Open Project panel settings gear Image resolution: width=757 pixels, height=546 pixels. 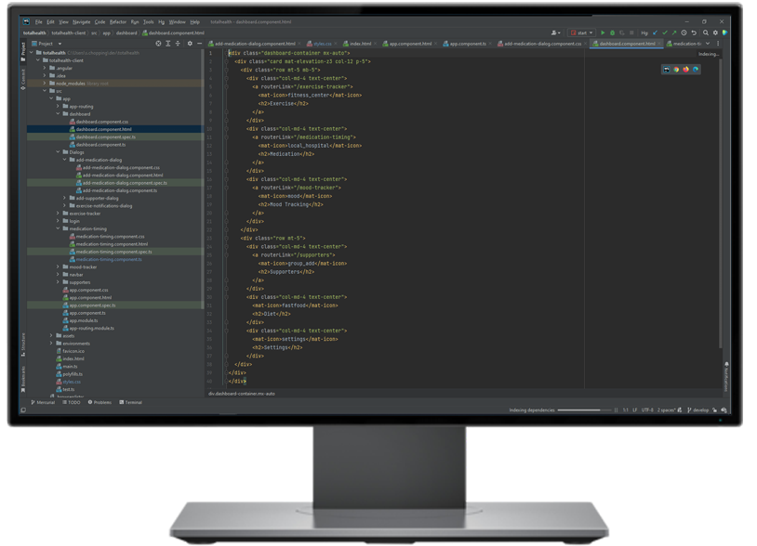[x=190, y=44]
